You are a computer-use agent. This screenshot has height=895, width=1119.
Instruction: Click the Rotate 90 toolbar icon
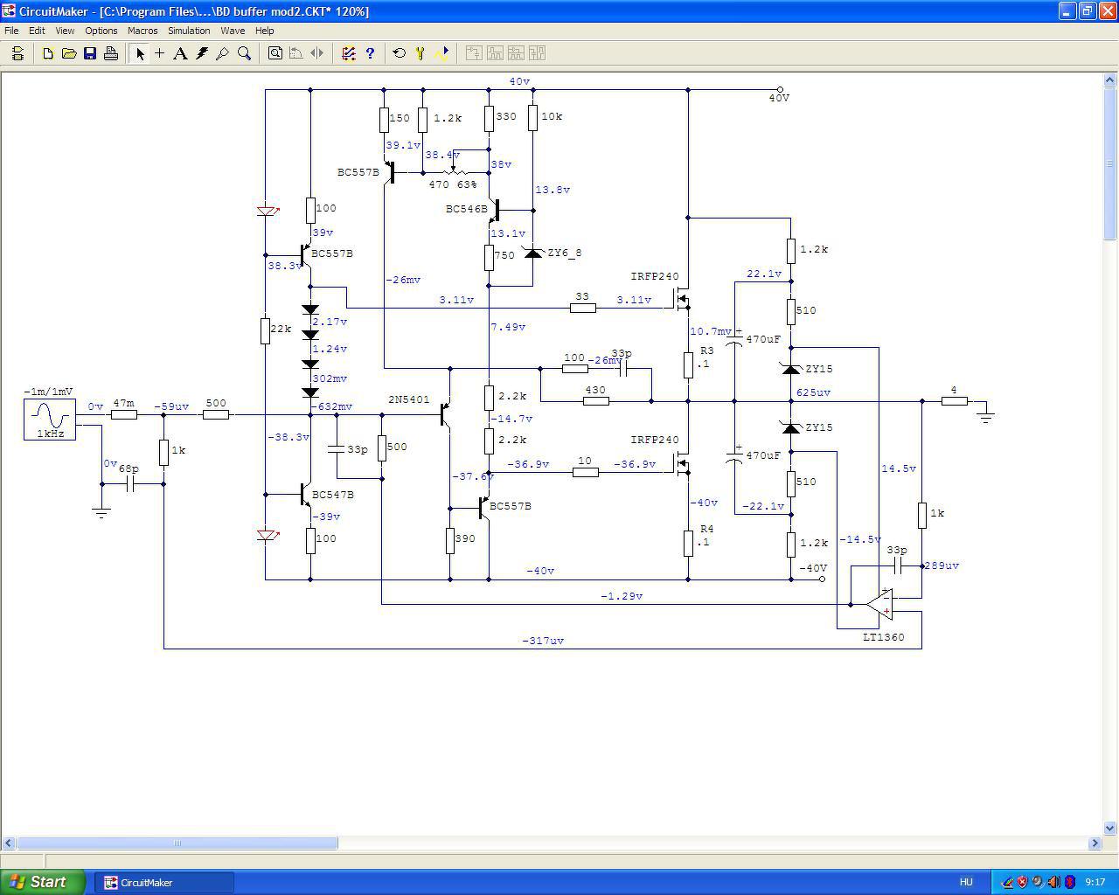tap(296, 53)
